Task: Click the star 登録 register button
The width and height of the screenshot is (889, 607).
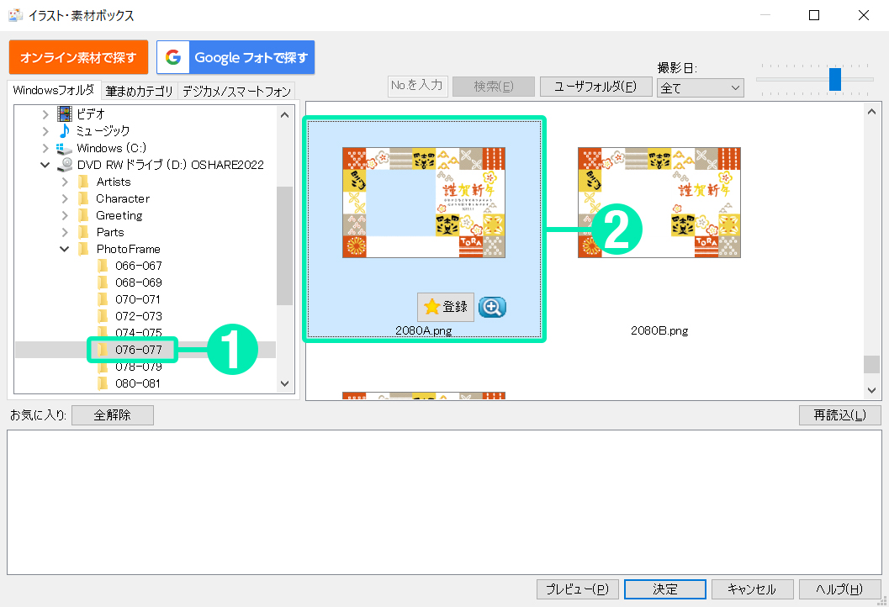Action: click(x=446, y=308)
